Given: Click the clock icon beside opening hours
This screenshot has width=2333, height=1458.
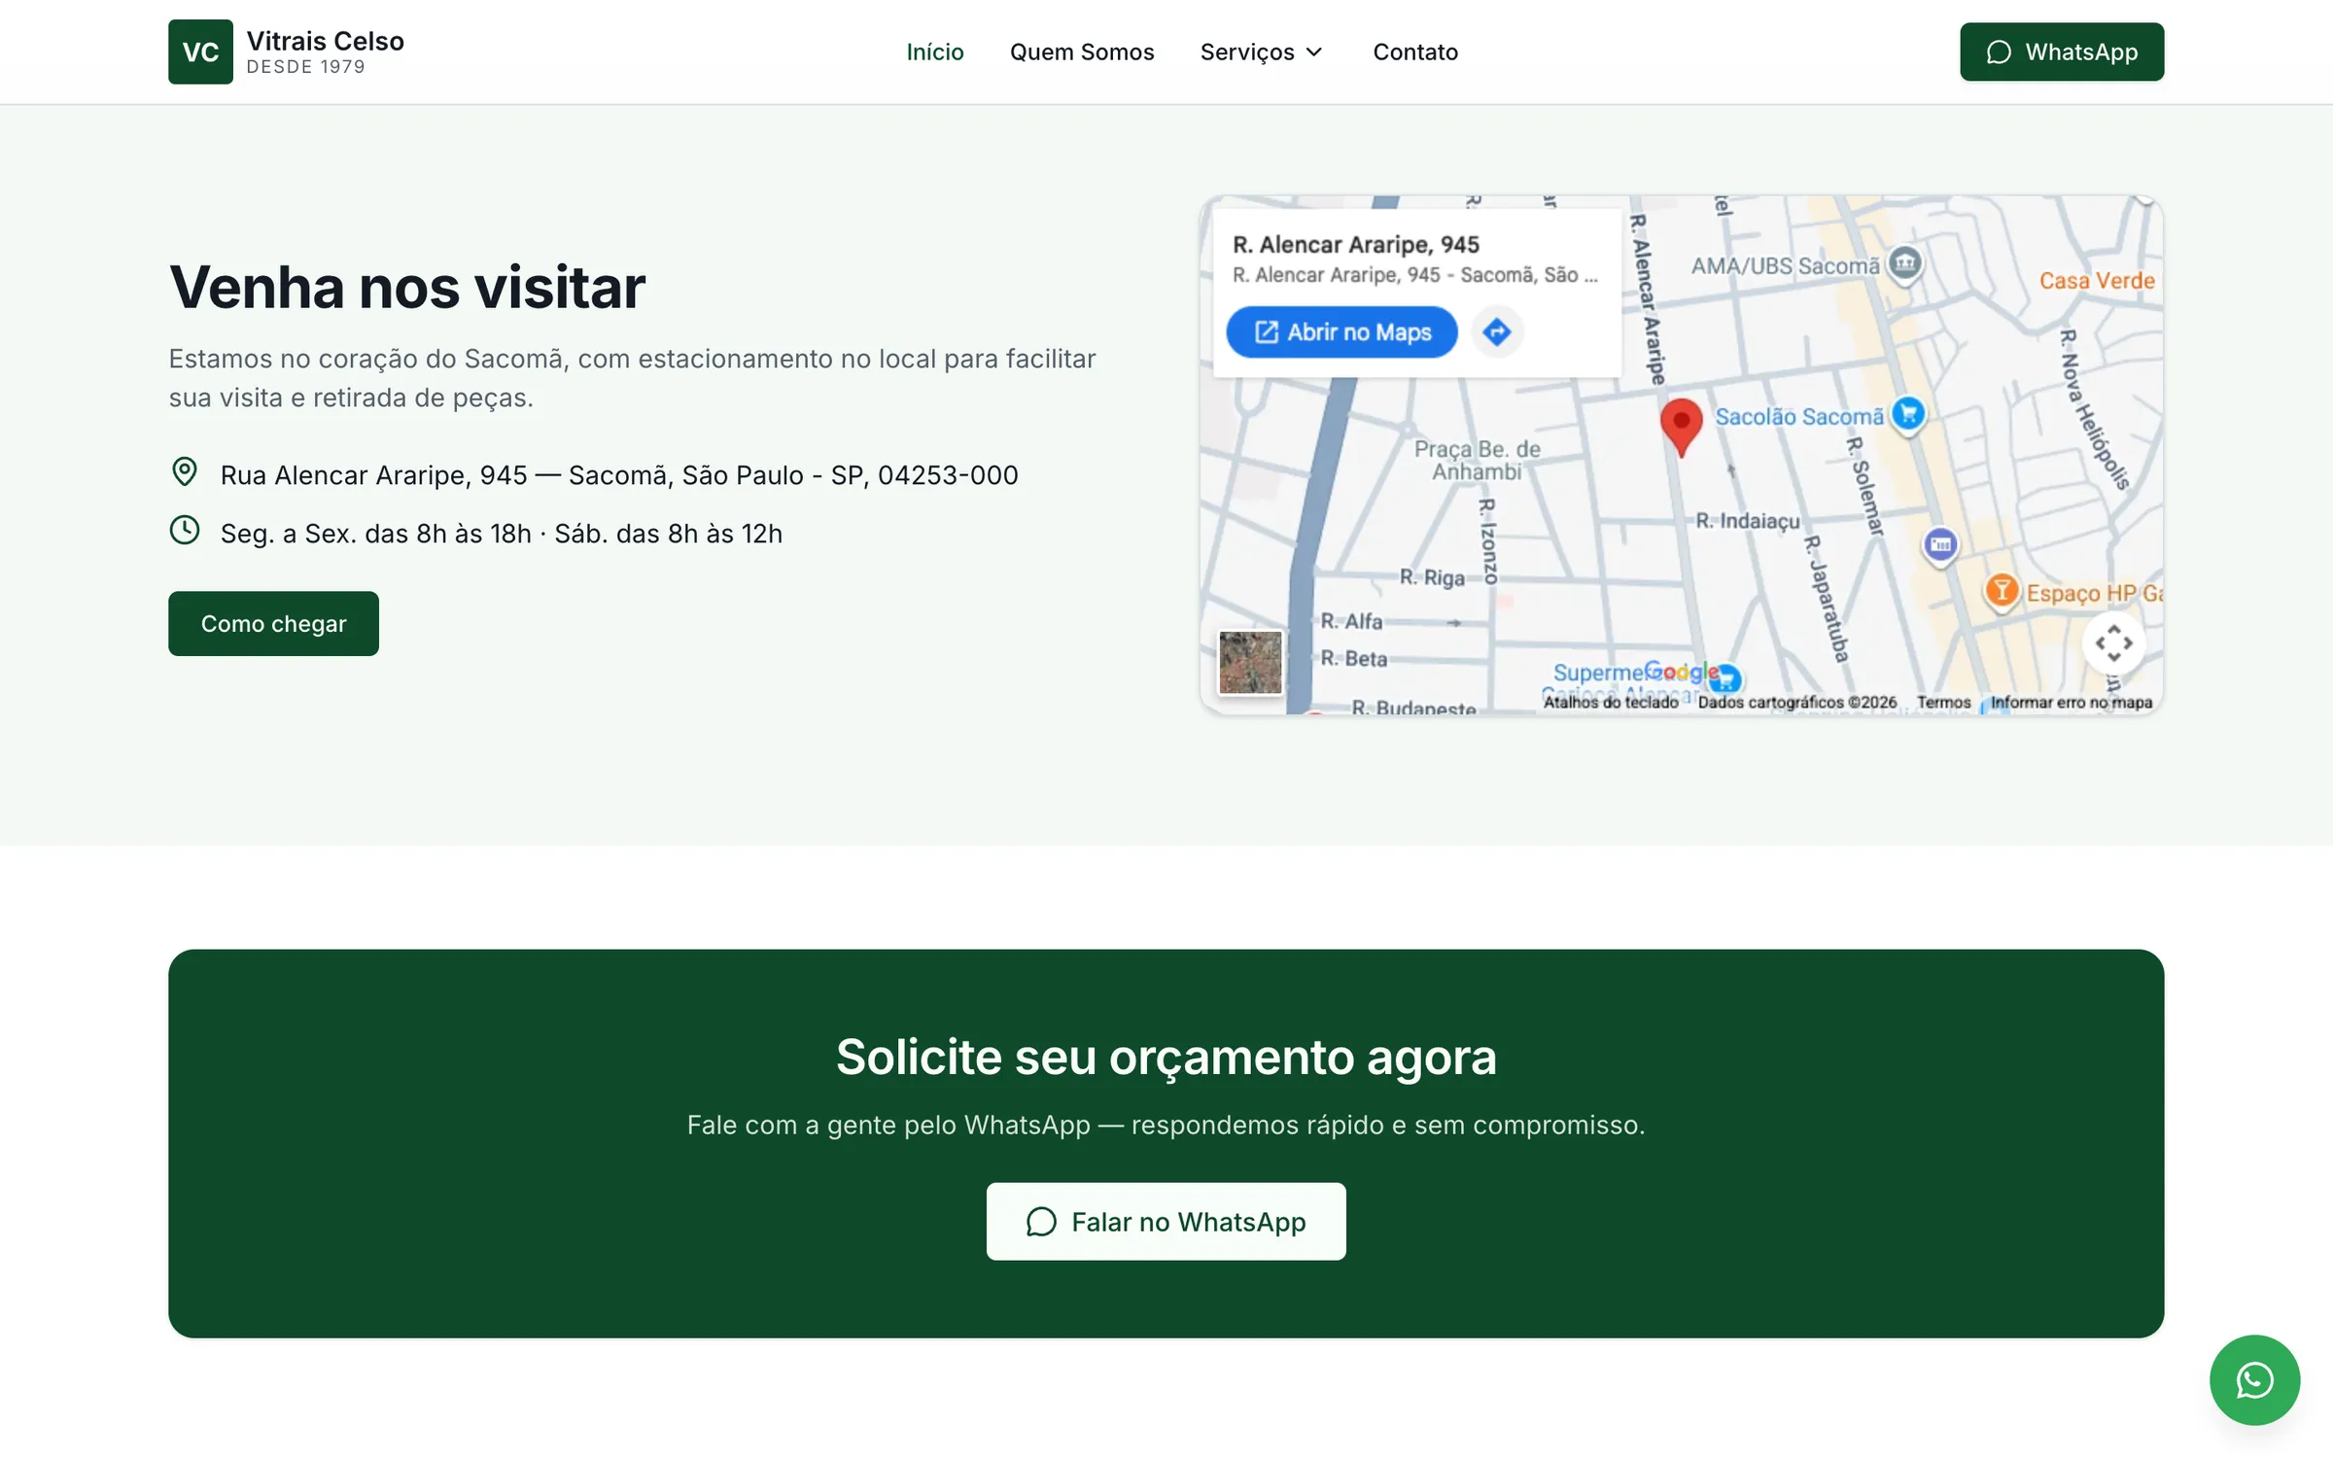Looking at the screenshot, I should [185, 531].
